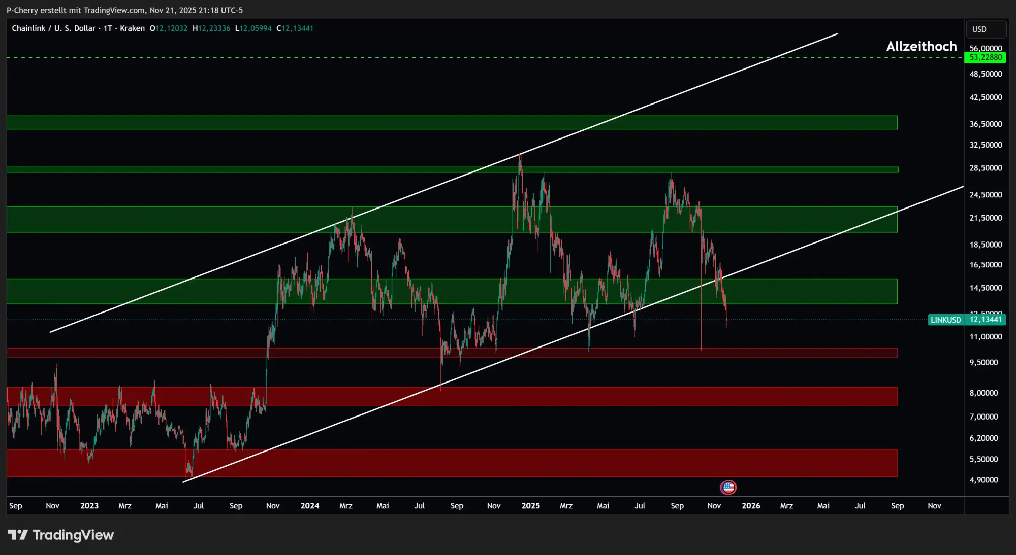
Task: Click the 2024 label on the time axis
Action: coord(309,506)
